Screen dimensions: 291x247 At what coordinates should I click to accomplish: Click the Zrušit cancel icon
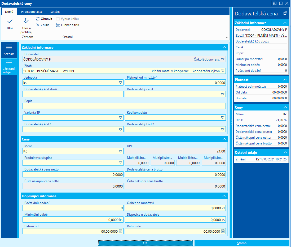[38, 25]
